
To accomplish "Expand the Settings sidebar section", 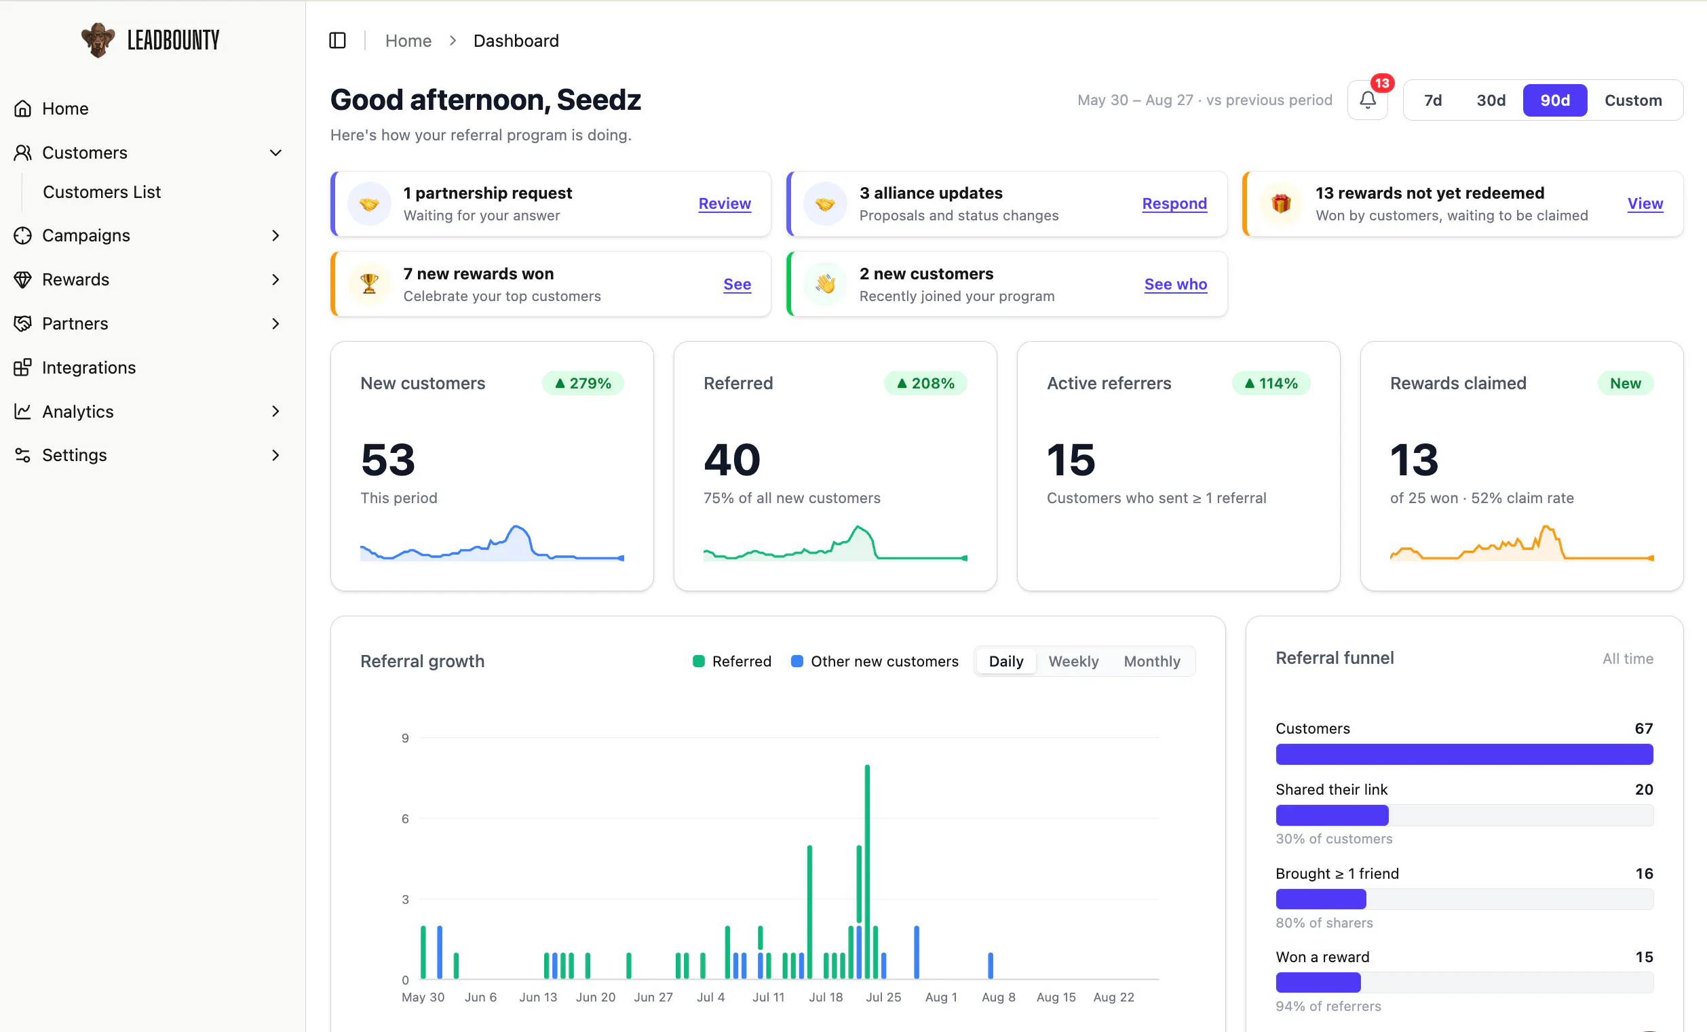I will coord(275,455).
